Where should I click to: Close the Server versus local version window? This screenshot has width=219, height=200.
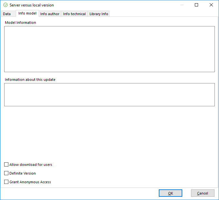tap(211, 5)
